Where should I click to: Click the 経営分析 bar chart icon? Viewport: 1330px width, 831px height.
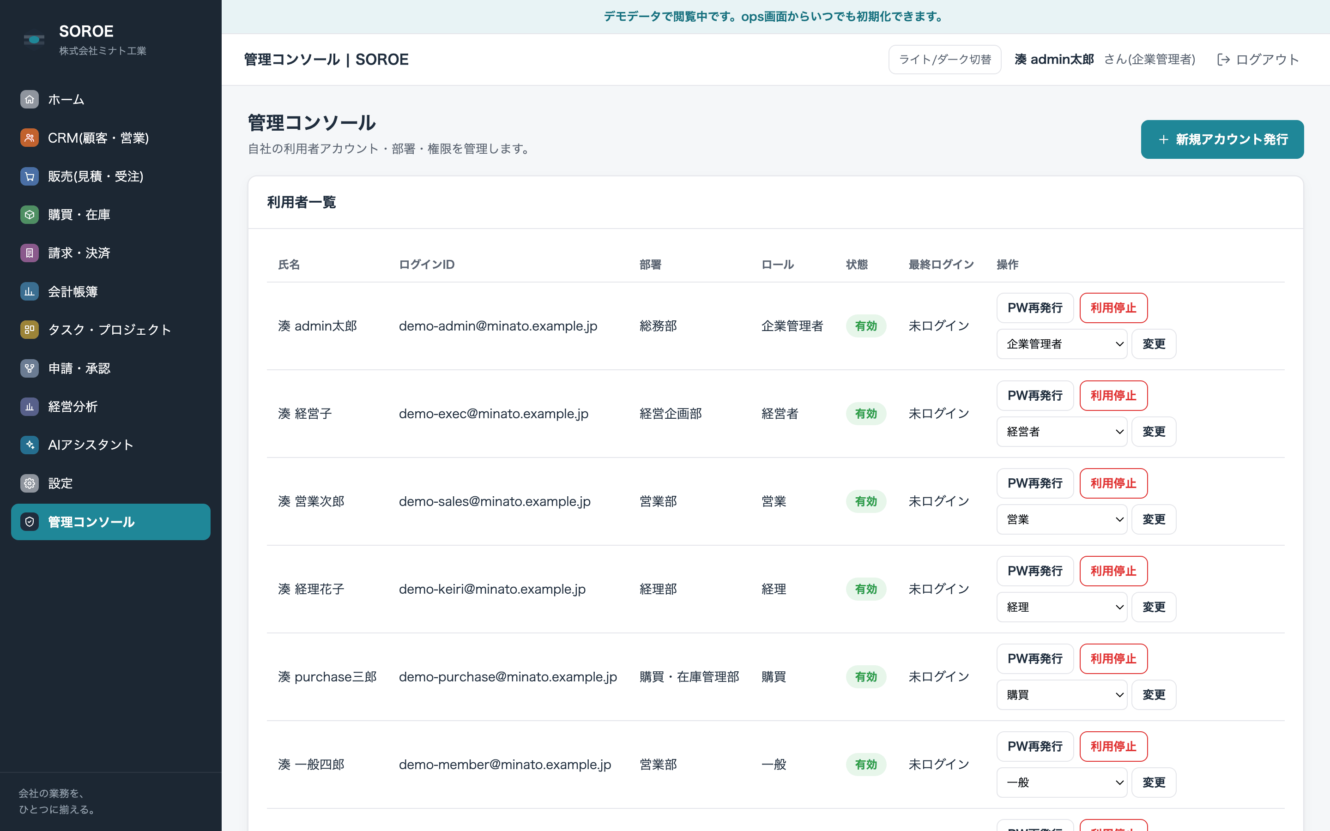[30, 407]
